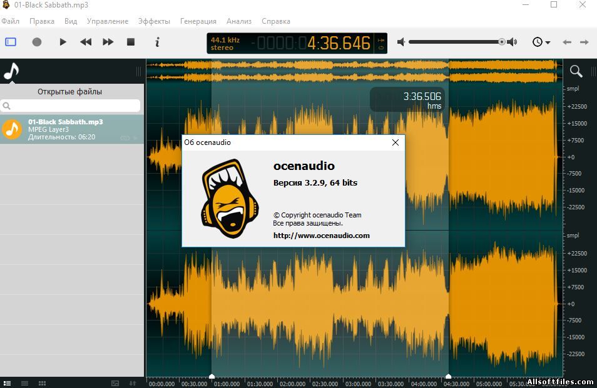Rewind playback with the double-left arrows
This screenshot has width=597, height=388.
coord(86,42)
